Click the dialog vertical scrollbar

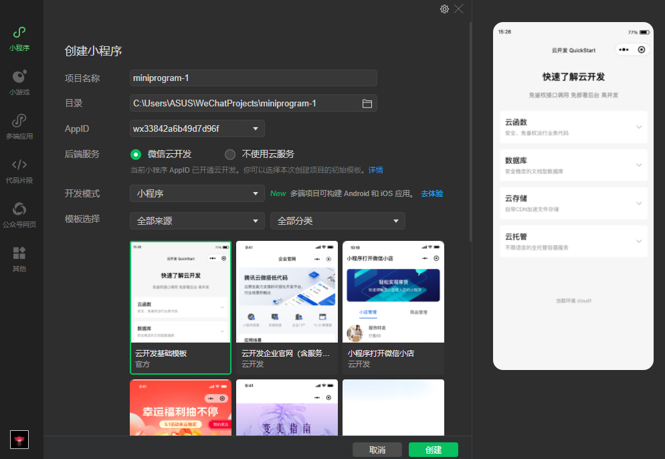[470, 132]
